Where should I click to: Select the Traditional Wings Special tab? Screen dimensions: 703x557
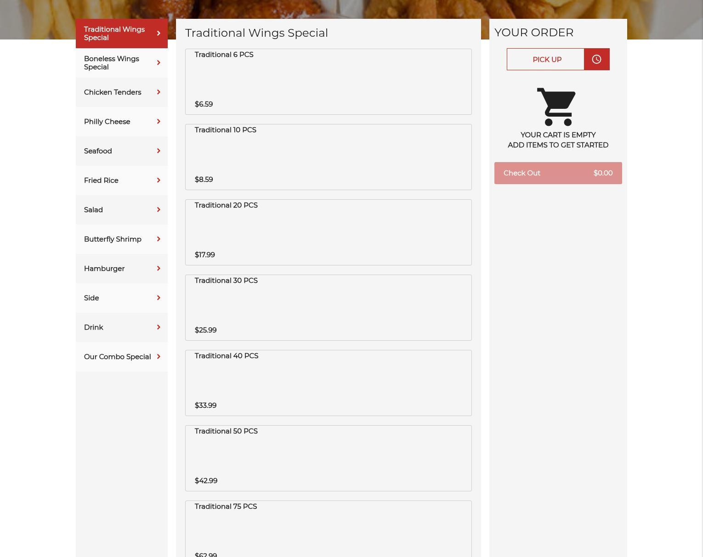[122, 34]
